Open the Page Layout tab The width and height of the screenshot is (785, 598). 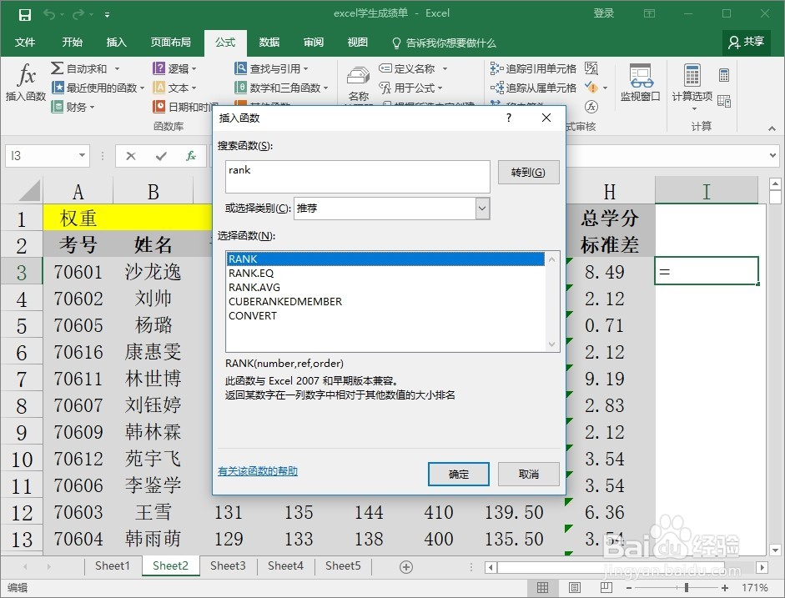pyautogui.click(x=171, y=43)
